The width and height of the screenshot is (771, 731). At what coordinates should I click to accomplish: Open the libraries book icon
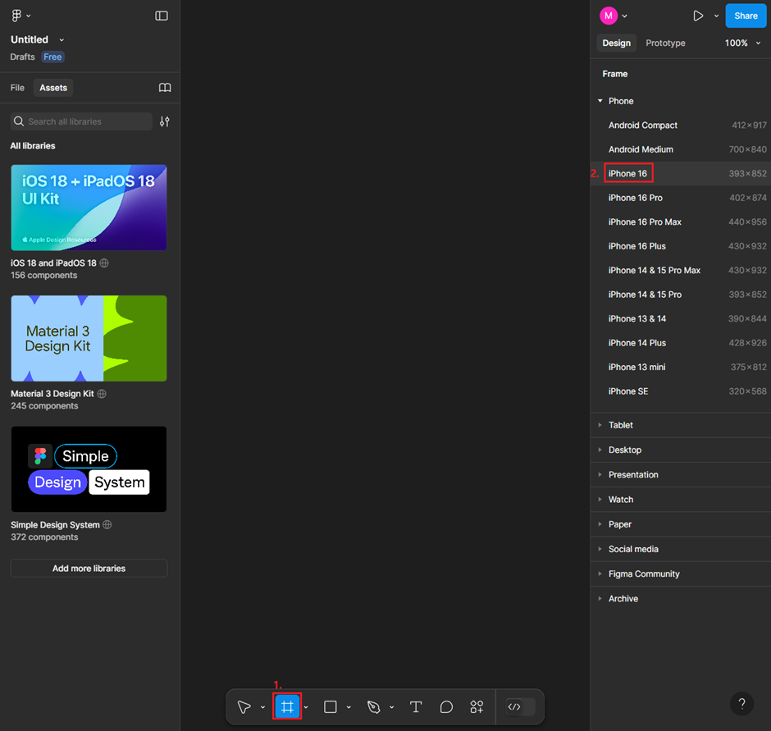tap(165, 88)
